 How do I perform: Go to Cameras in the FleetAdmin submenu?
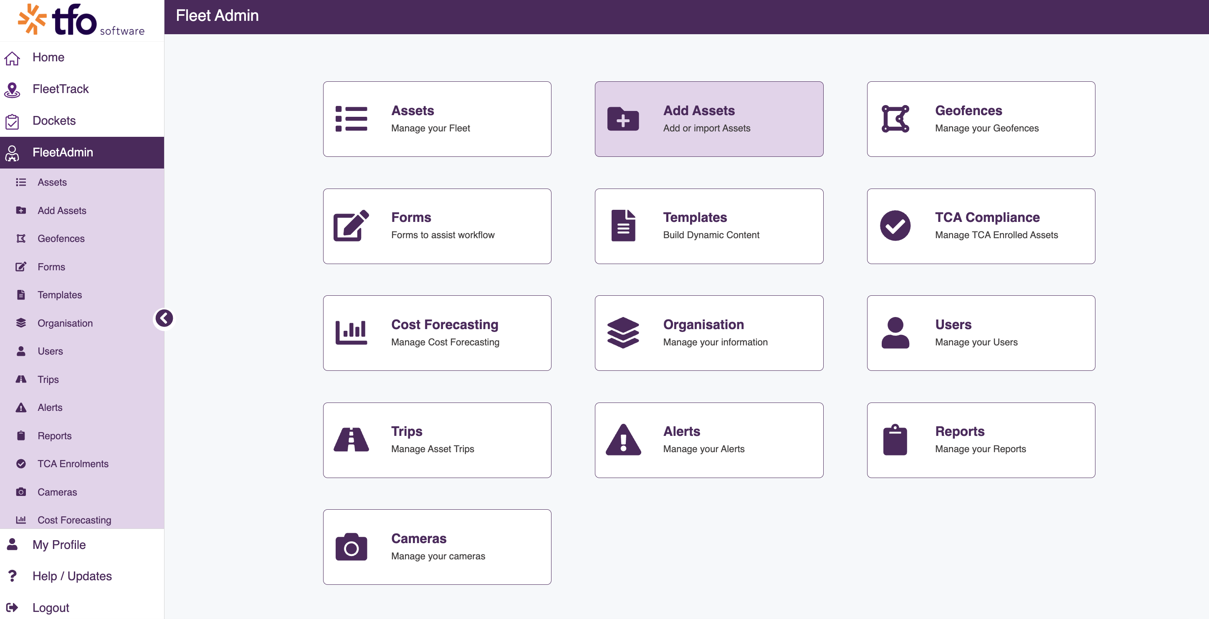82,492
